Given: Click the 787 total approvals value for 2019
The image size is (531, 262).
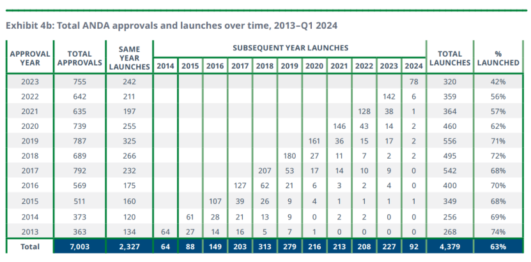Looking at the screenshot, I should [x=79, y=141].
